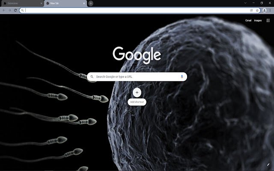Image resolution: width=274 pixels, height=171 pixels.
Task: Go forward to the next page
Action: (9, 10)
